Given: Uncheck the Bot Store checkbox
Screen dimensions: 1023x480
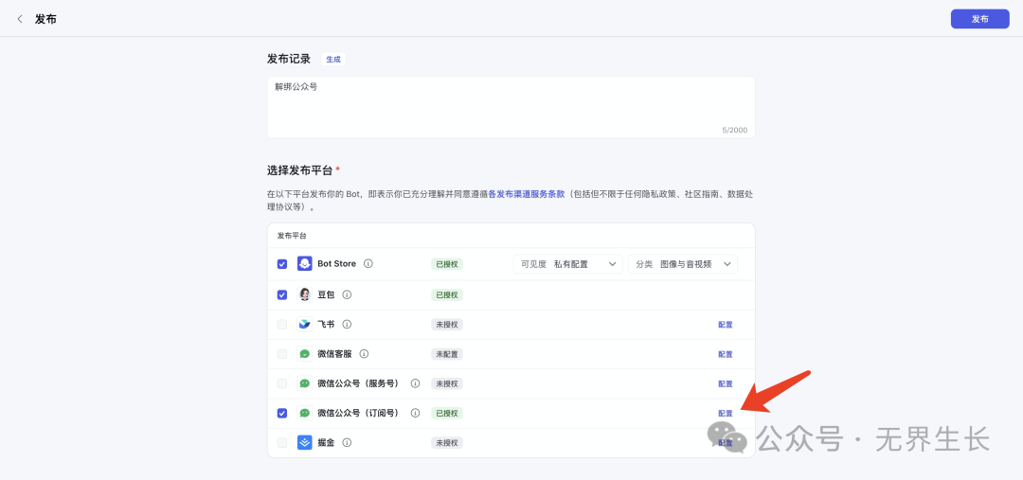Looking at the screenshot, I should [282, 264].
